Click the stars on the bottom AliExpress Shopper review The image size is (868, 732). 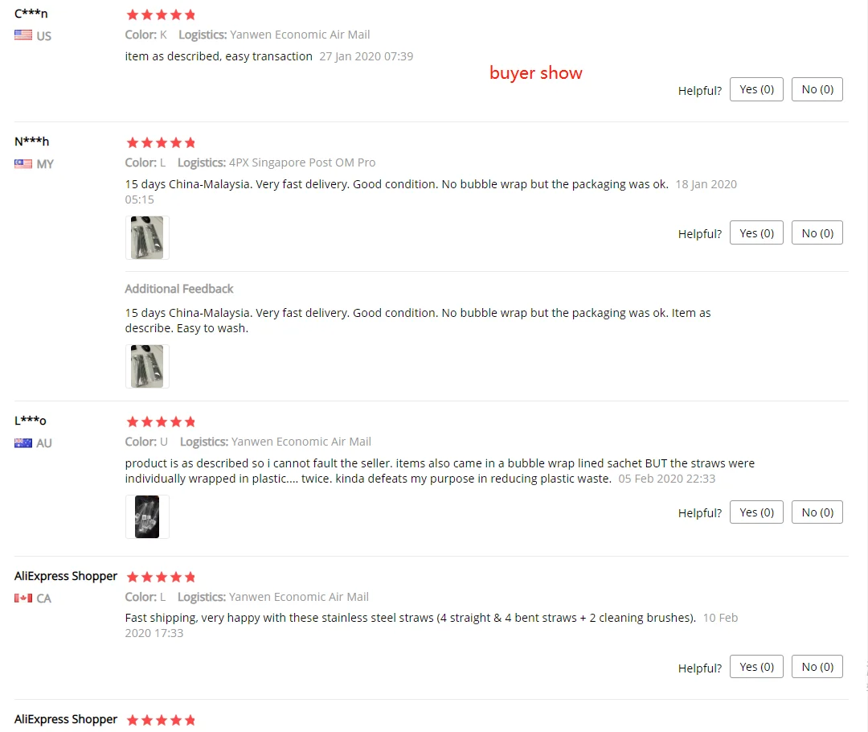pos(161,721)
